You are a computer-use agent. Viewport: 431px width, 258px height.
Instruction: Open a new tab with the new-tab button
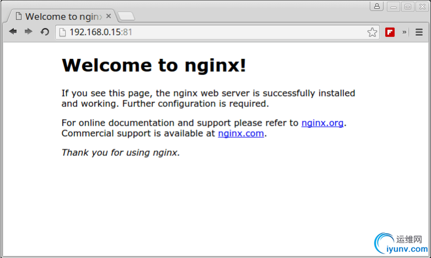tap(126, 17)
